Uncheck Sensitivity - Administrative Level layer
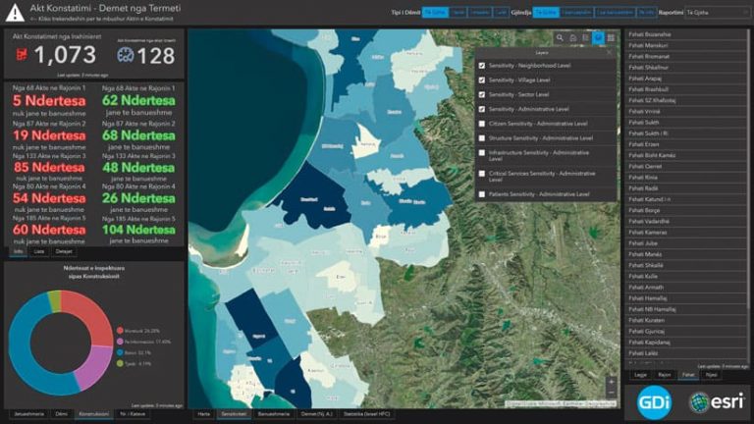 pyautogui.click(x=482, y=109)
